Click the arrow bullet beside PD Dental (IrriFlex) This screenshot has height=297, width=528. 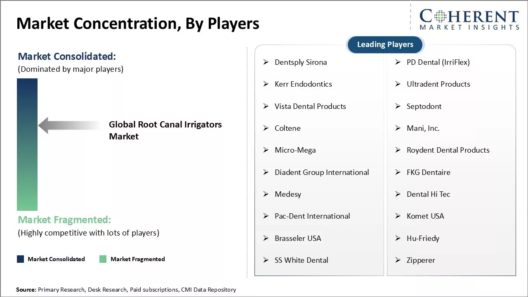(398, 62)
